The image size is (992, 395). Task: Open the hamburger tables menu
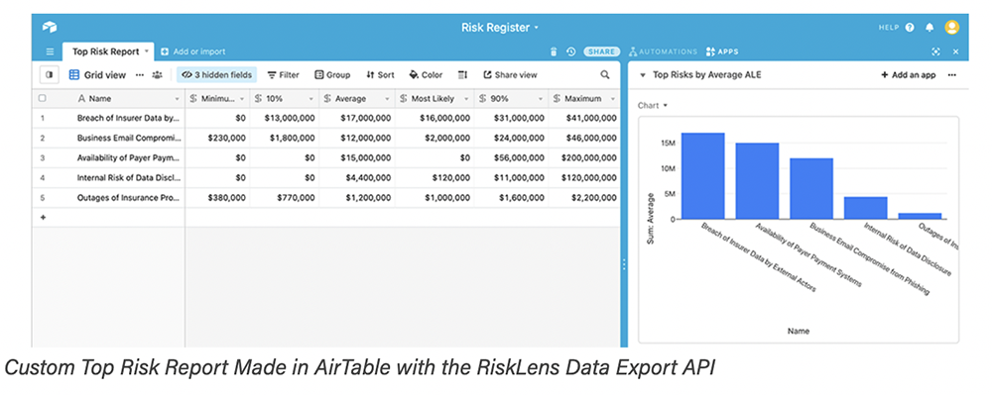point(50,51)
